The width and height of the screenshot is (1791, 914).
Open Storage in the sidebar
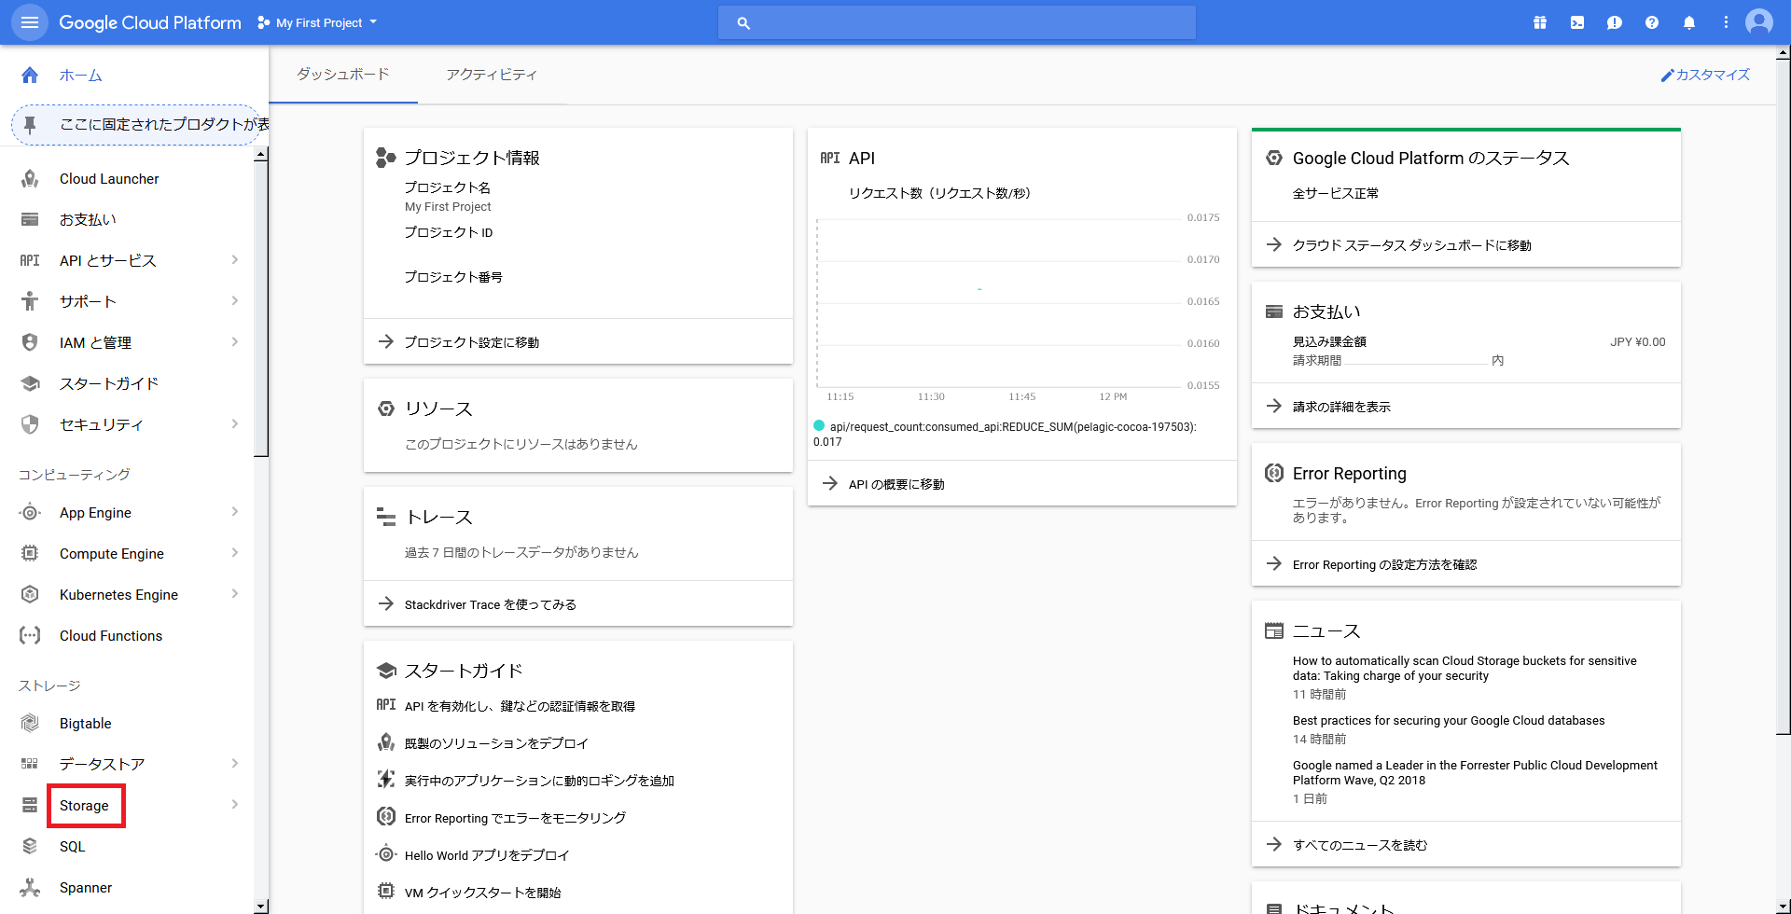pos(84,805)
